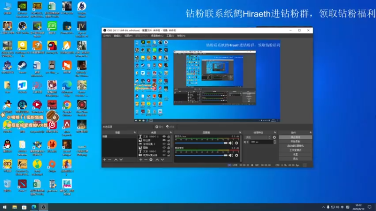Click the 时长 duration input field
The image size is (376, 211).
click(261, 142)
